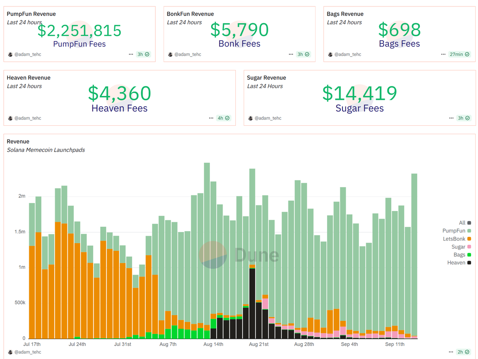Screen dimensions: 478x359
Task: Click the "Bonk Fees" label
Action: tap(240, 44)
